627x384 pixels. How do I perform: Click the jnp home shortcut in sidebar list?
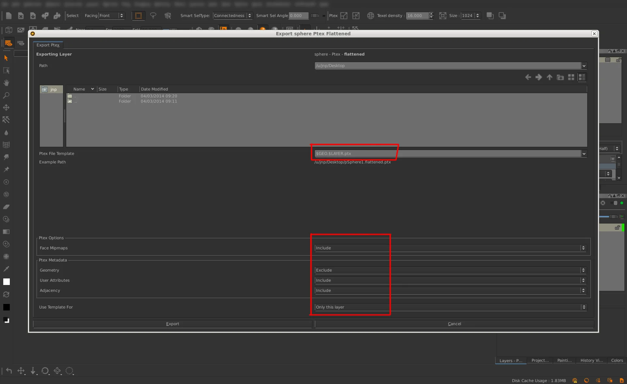51,90
